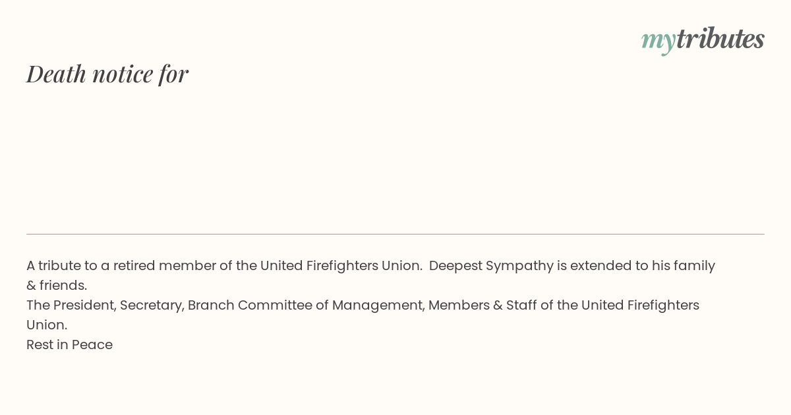The image size is (791, 415).
Task: Click "The President, Secretary" text
Action: pos(105,305)
